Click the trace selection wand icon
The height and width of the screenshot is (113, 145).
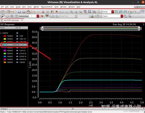[3, 16]
